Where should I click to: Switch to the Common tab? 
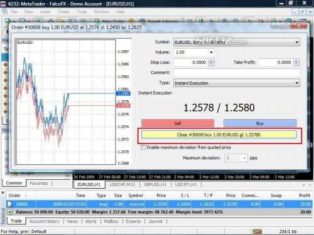pos(14,183)
